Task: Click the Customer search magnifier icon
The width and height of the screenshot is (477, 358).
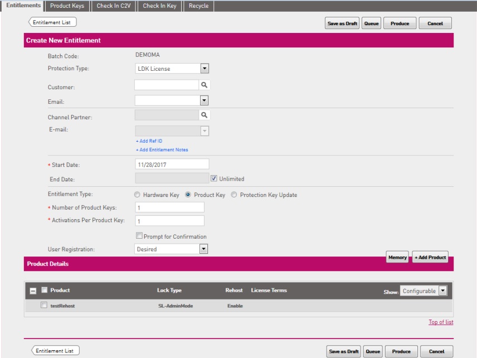Action: 205,85
